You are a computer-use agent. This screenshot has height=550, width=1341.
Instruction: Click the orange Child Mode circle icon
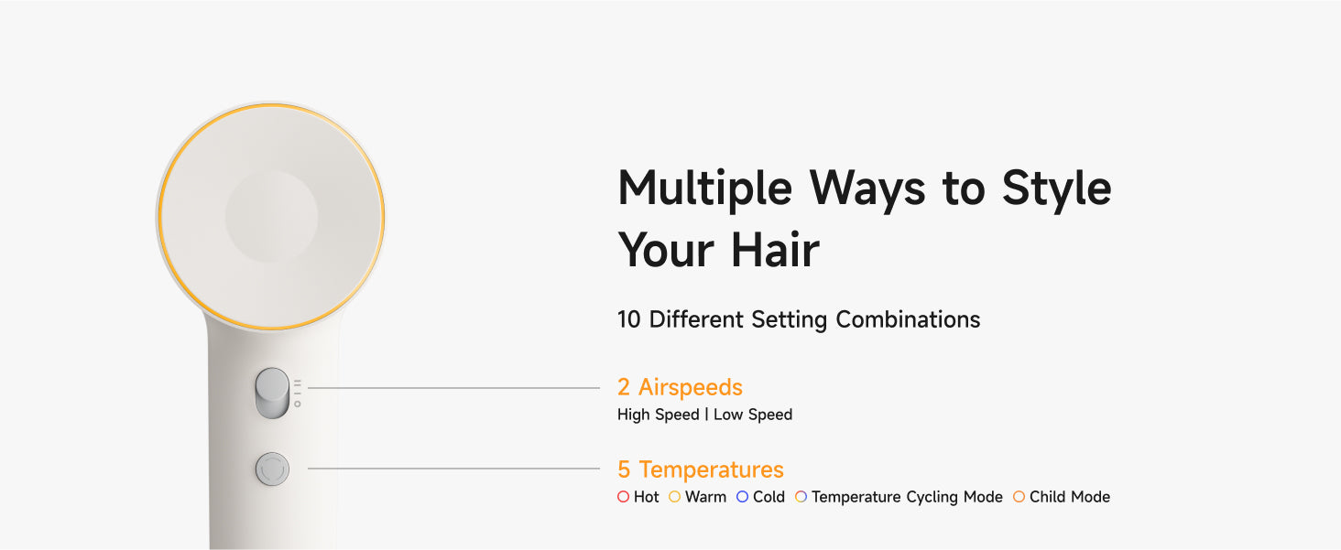[1019, 497]
